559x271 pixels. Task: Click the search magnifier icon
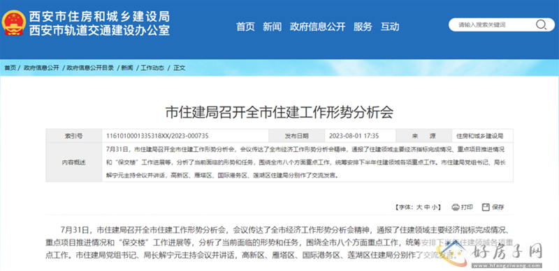point(540,24)
